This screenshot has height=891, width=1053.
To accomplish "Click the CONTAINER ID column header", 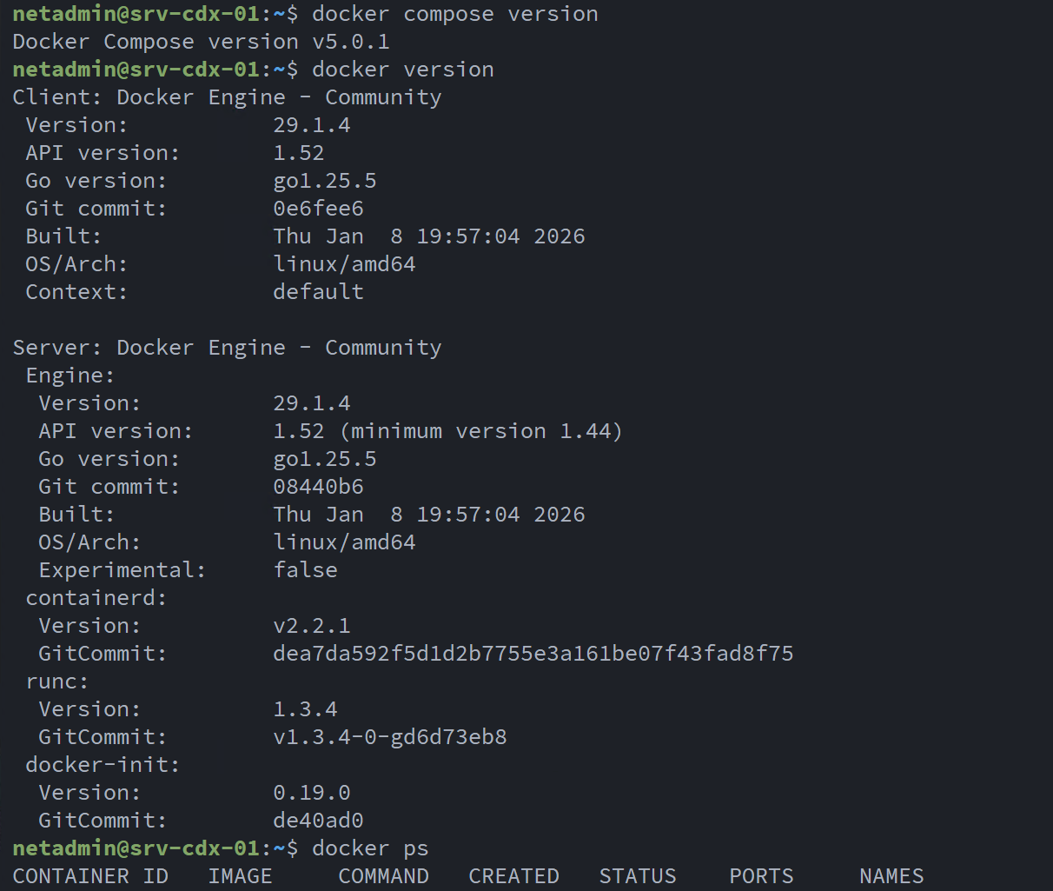I will [x=90, y=876].
